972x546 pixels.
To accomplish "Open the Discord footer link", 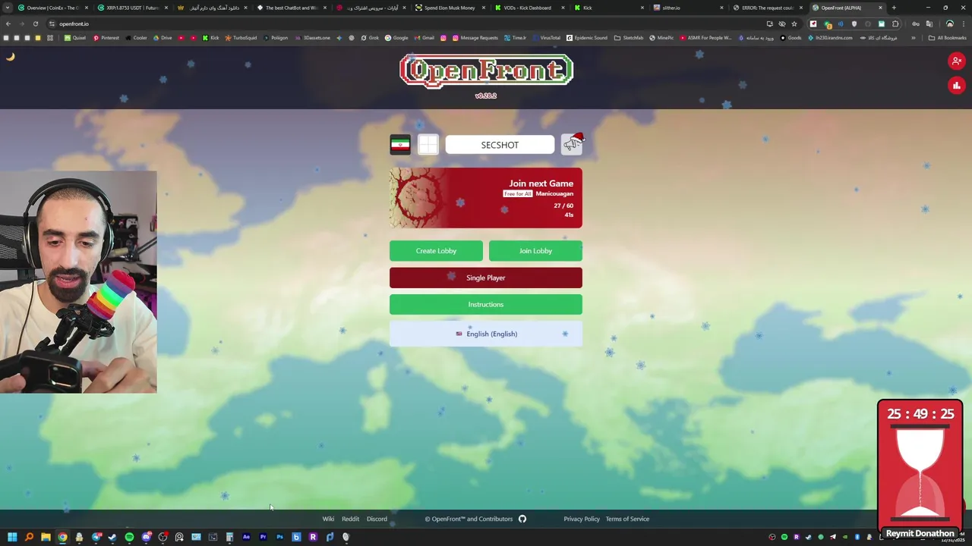I will [x=377, y=519].
